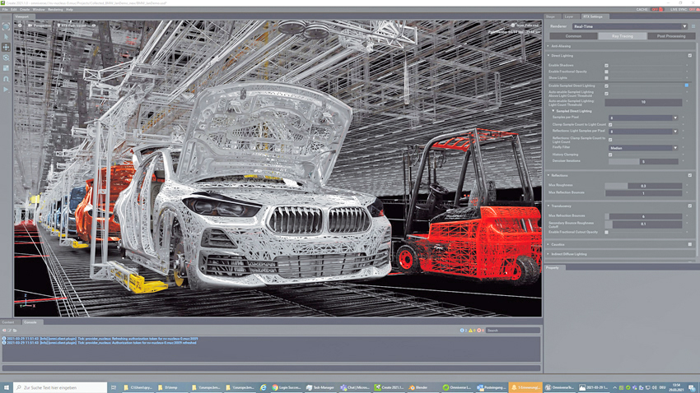Open the Renderer Real-Time dropdown
Screen dimensions: 700x393
[x=630, y=26]
